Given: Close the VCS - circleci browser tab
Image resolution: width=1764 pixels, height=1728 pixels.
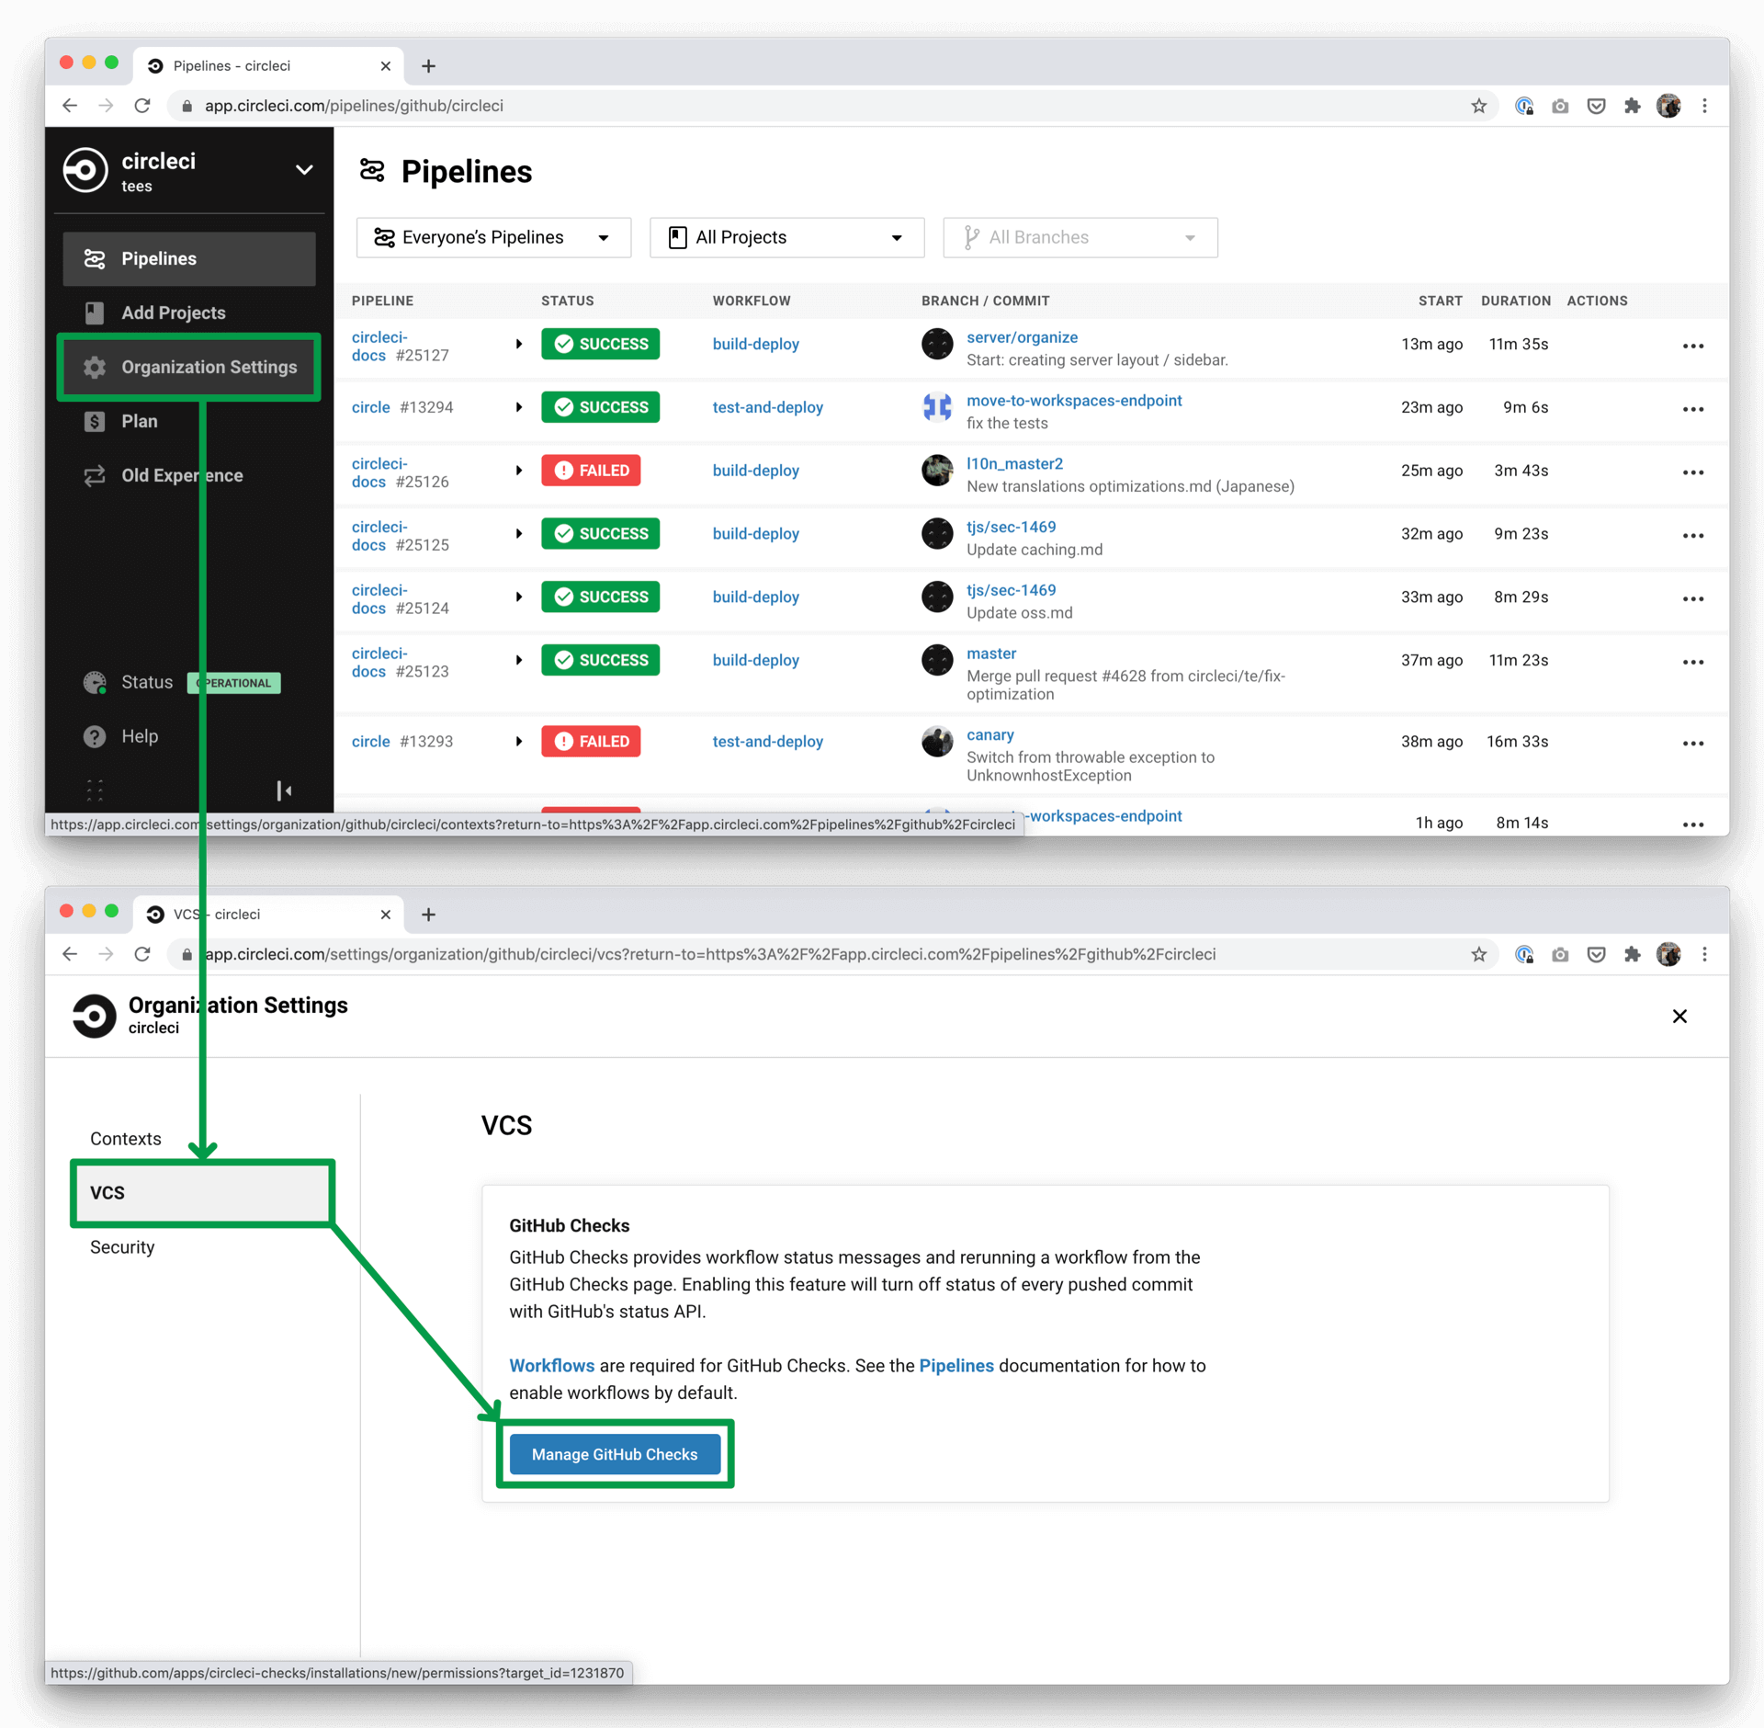Looking at the screenshot, I should (x=385, y=915).
